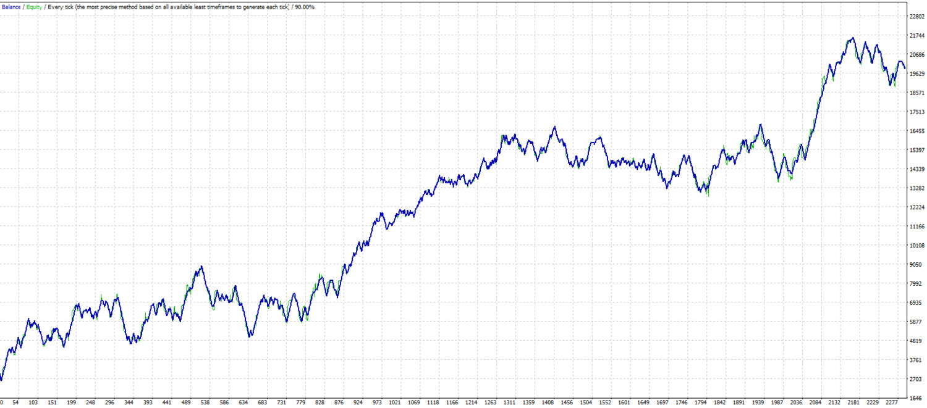Viewport: 927px width, 408px height.
Task: Select the 199 trade-count label
Action: [71, 402]
